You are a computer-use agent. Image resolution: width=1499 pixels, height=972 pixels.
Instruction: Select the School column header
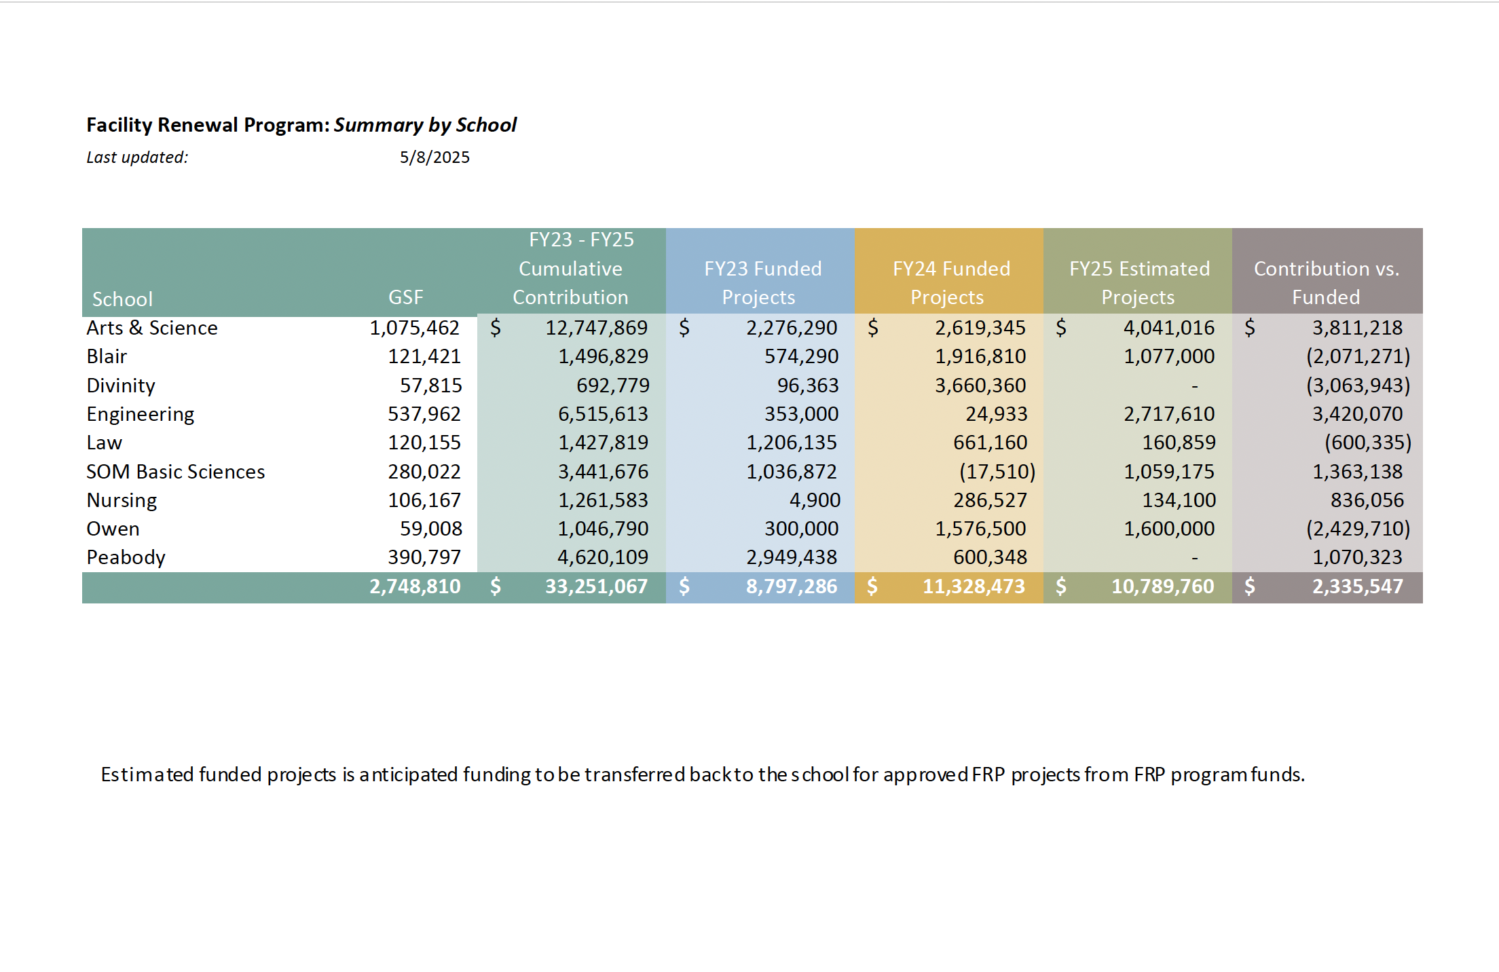pyautogui.click(x=122, y=299)
